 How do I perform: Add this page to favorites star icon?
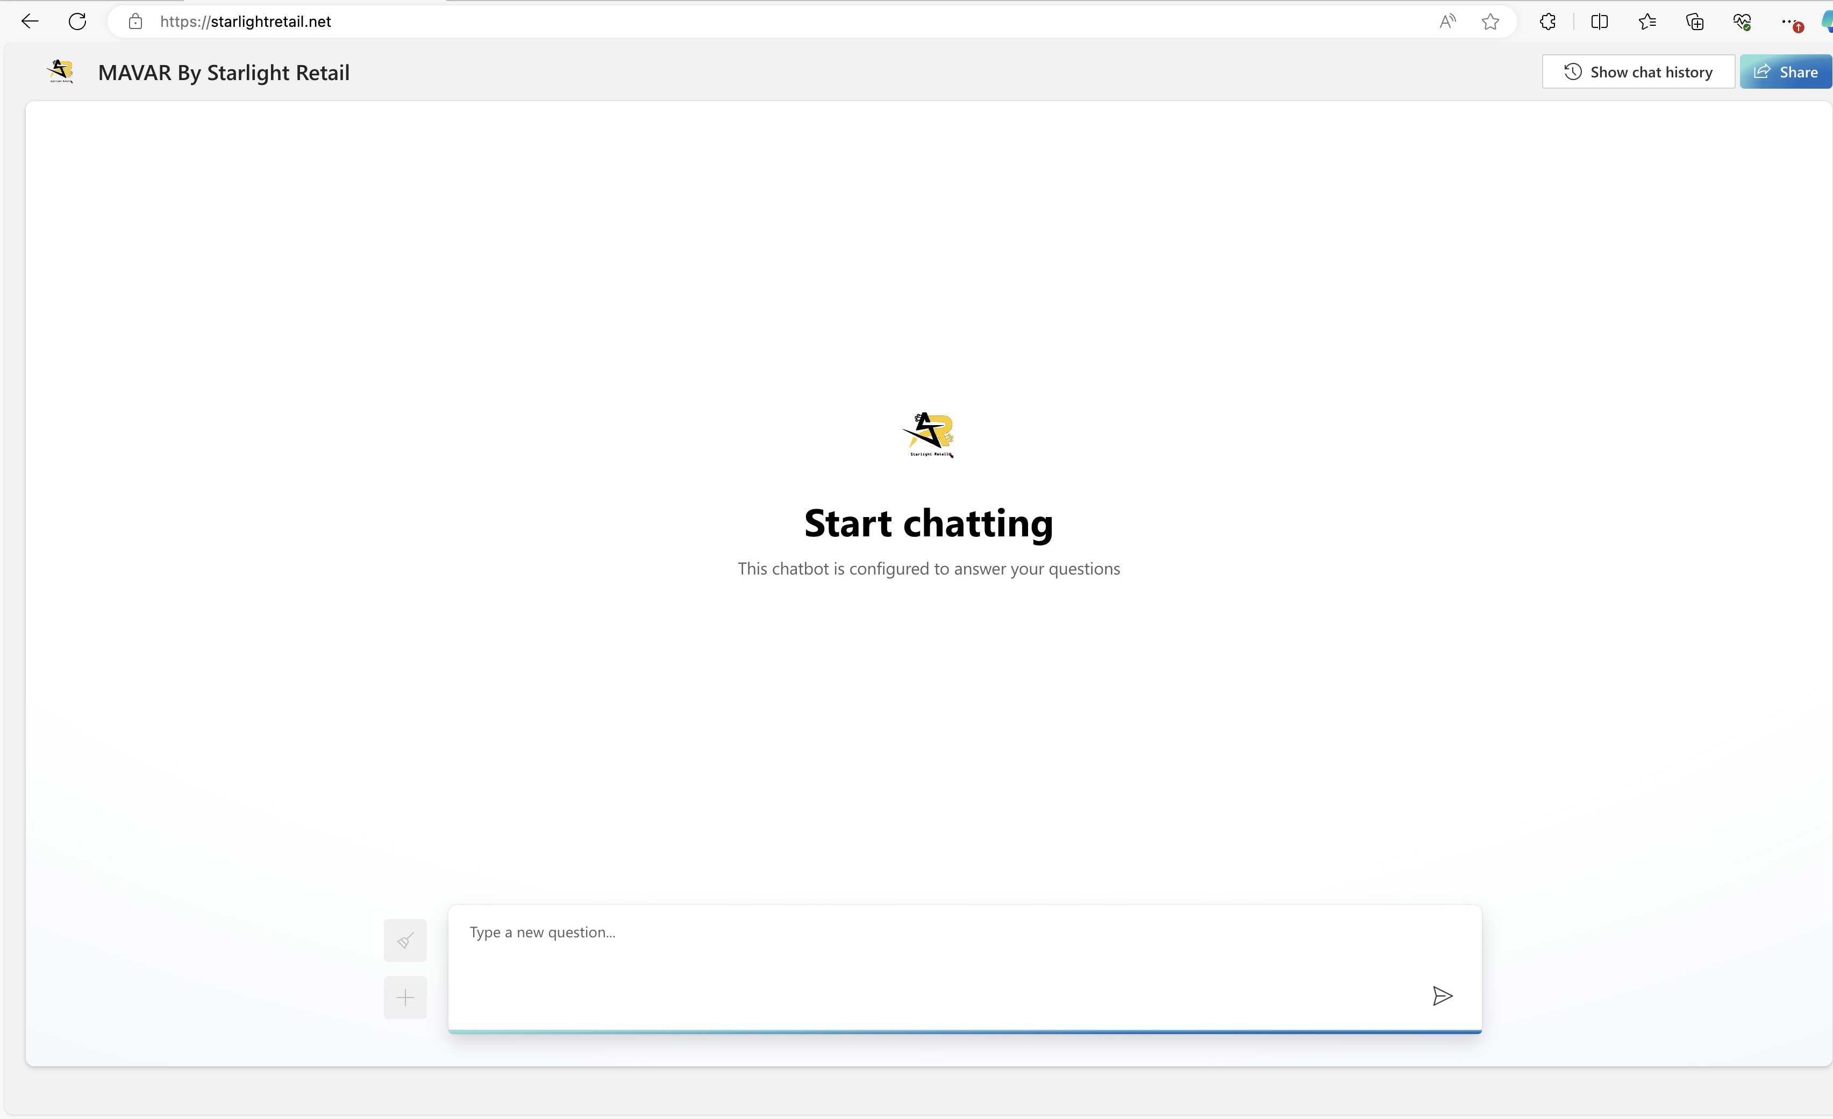[x=1490, y=21]
